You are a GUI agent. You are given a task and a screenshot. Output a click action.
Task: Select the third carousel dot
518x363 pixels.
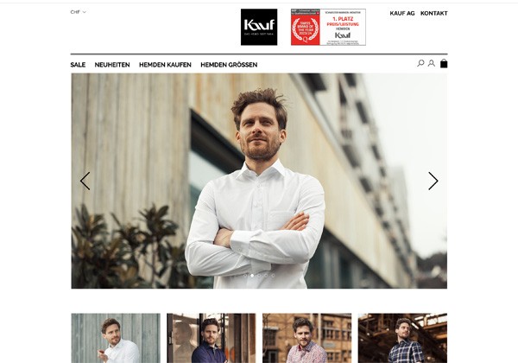[259, 276]
